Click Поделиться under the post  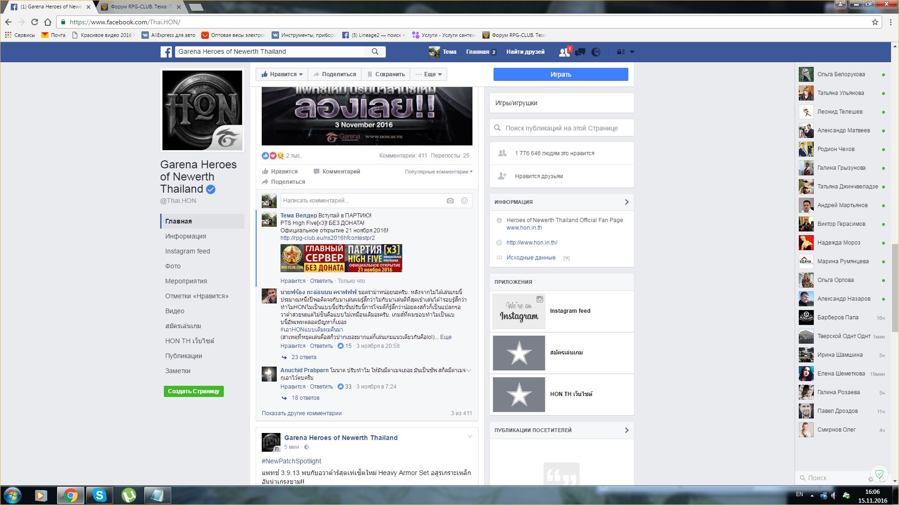click(284, 182)
